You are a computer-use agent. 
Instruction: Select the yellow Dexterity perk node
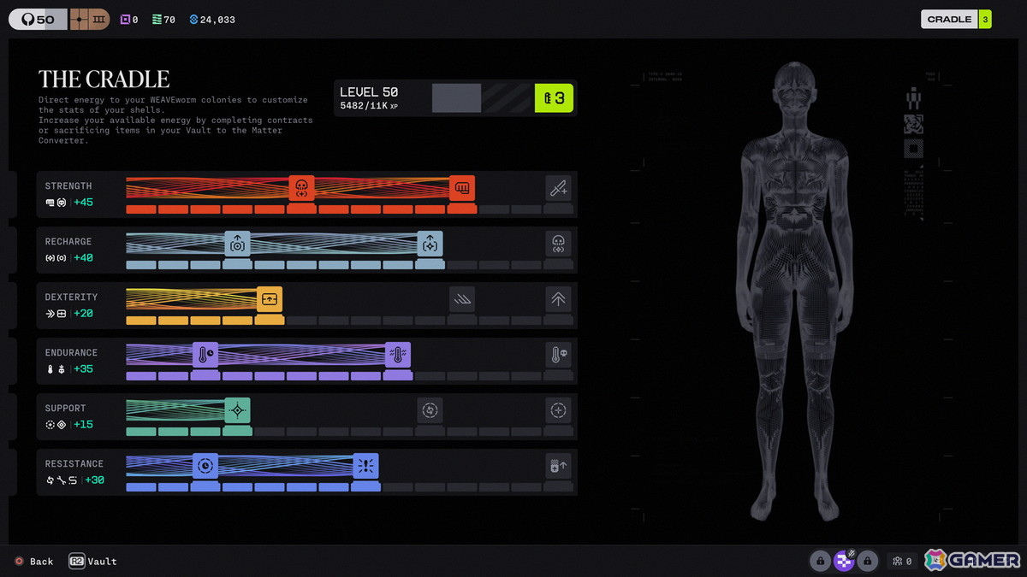point(270,299)
